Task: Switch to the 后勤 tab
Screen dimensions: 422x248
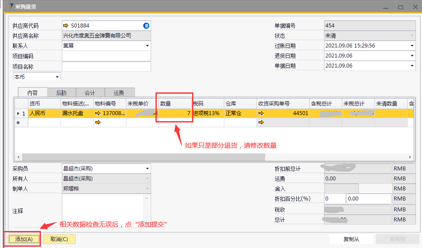Action: click(61, 92)
